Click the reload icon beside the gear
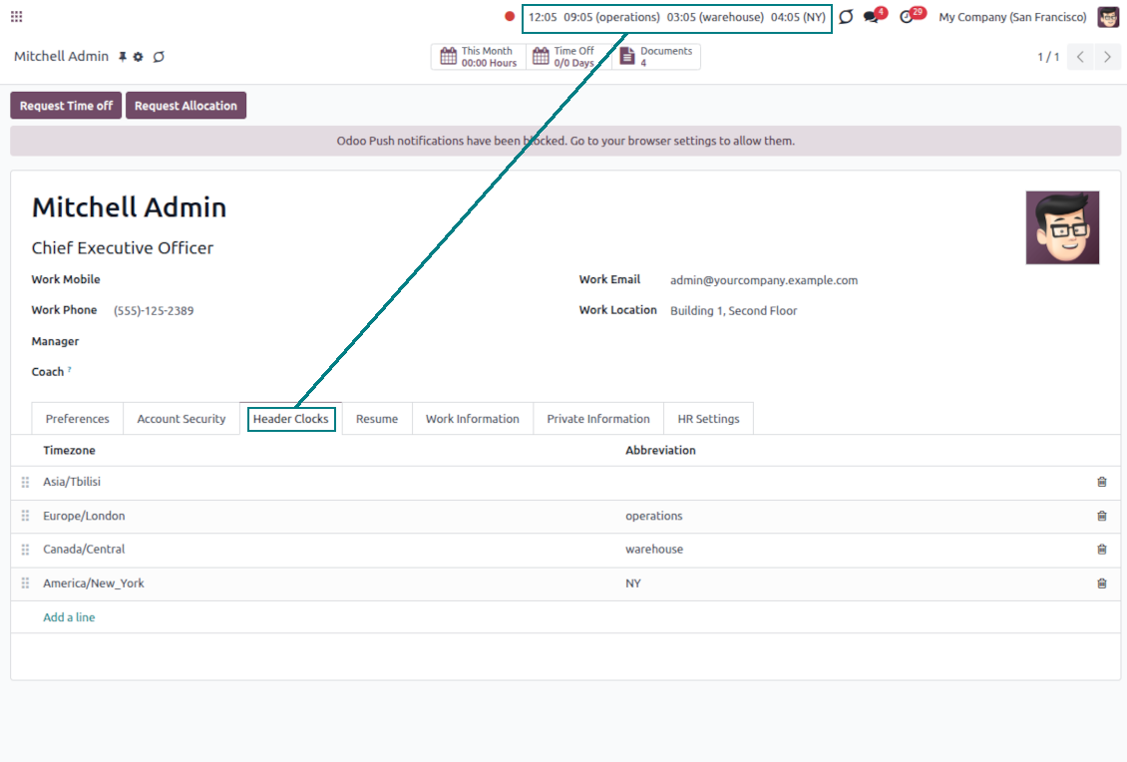The image size is (1127, 762). click(159, 57)
